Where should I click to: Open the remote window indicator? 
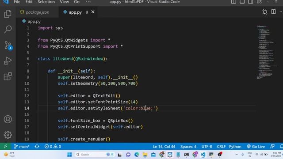click(x=5, y=146)
